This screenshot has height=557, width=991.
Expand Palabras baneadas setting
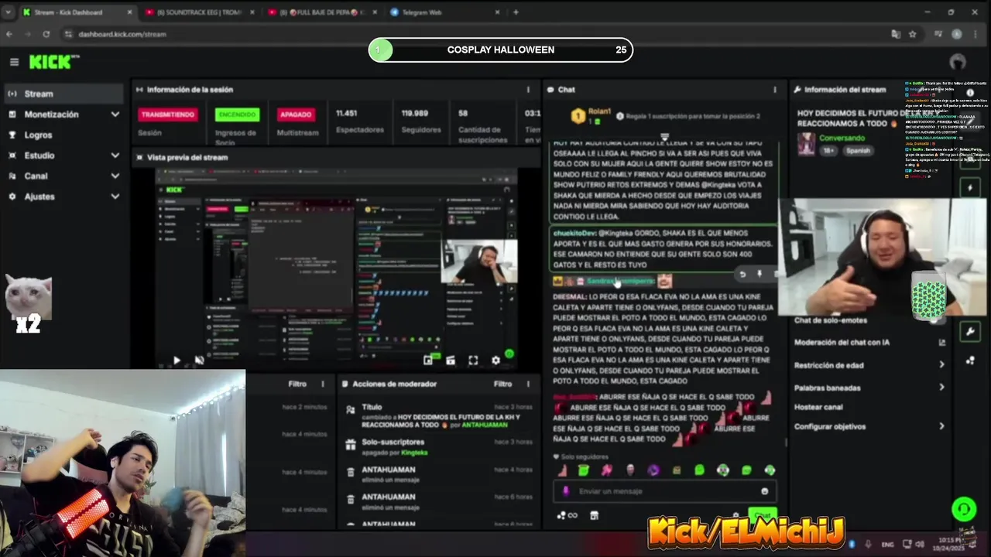pyautogui.click(x=870, y=388)
